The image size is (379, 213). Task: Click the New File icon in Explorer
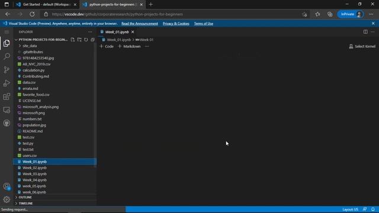click(72, 40)
